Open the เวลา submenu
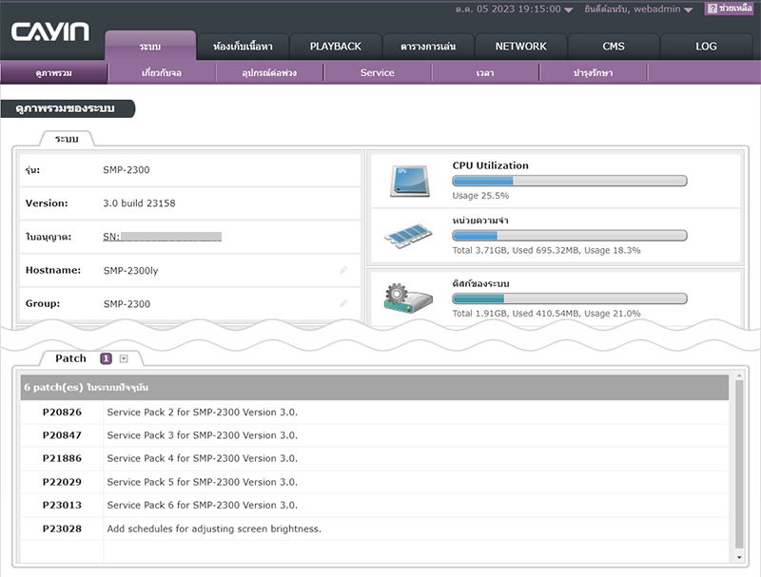This screenshot has height=577, width=761. coord(485,73)
